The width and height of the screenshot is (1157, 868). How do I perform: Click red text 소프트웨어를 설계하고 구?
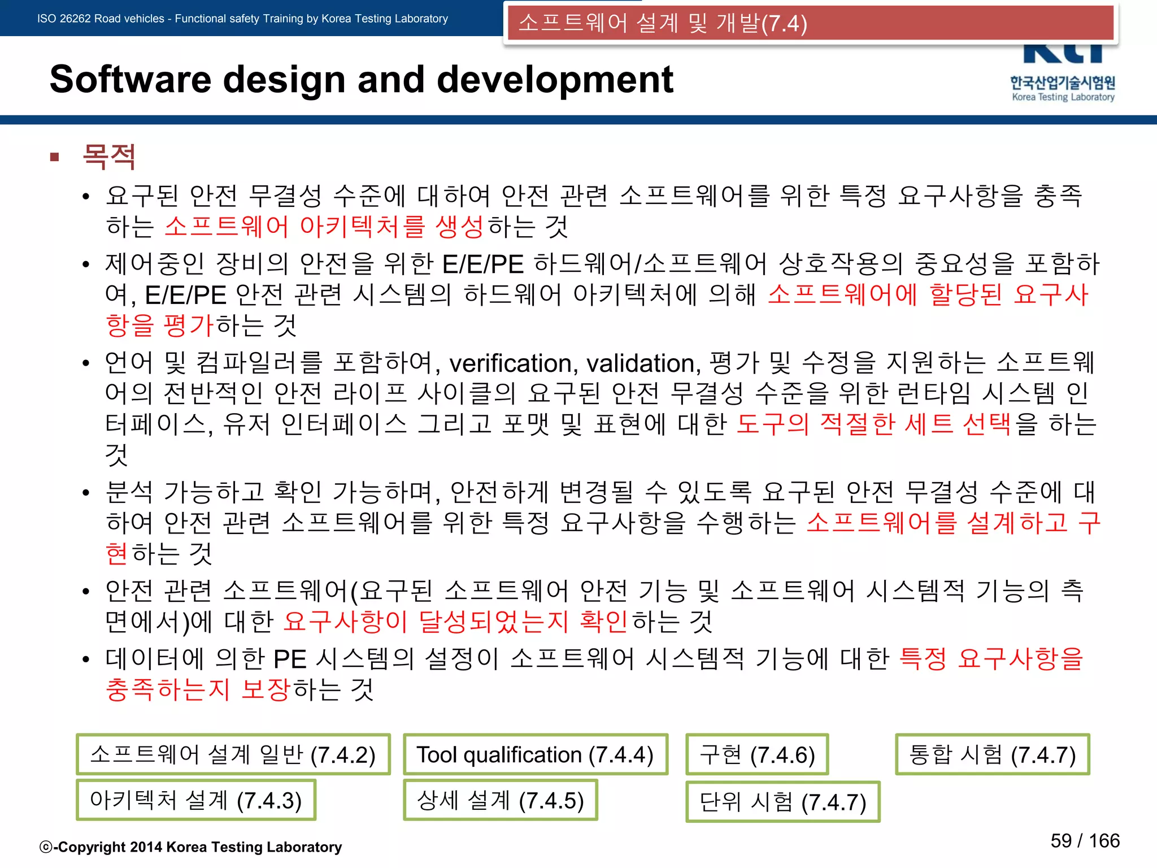click(953, 523)
